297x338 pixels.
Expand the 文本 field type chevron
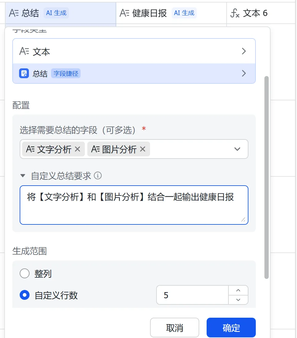tap(244, 51)
